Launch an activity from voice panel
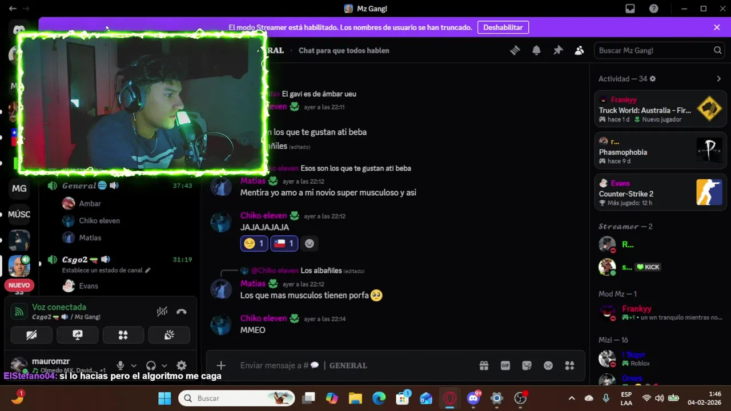This screenshot has width=731, height=411. coord(123,335)
